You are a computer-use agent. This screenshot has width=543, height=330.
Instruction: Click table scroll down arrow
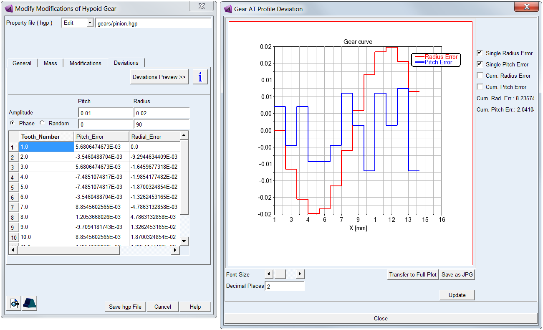184,241
